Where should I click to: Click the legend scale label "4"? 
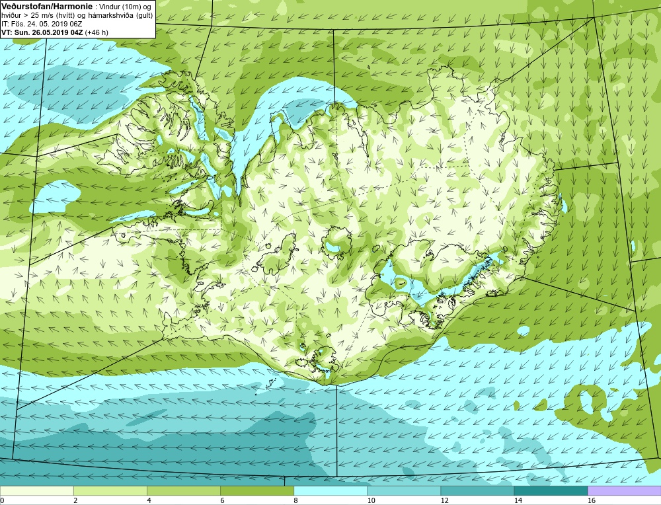149,500
